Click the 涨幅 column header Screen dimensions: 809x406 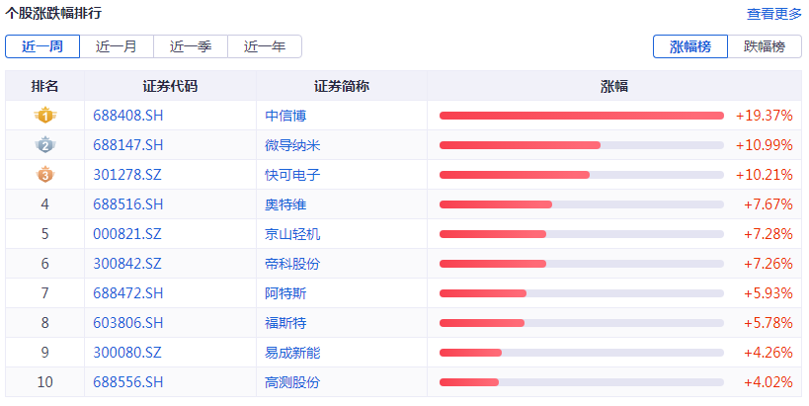[x=614, y=86]
